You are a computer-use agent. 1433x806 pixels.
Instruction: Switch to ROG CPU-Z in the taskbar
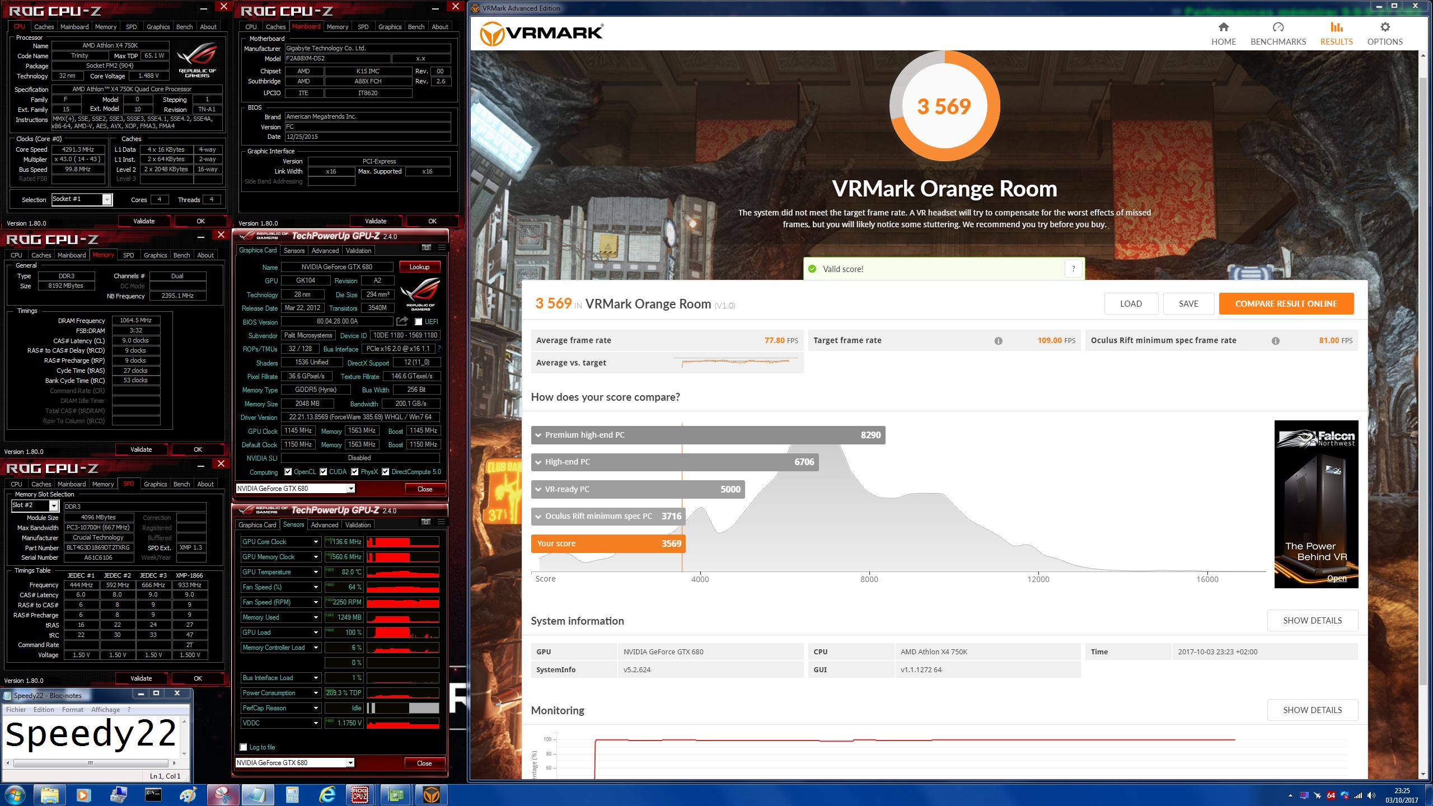[x=361, y=795]
